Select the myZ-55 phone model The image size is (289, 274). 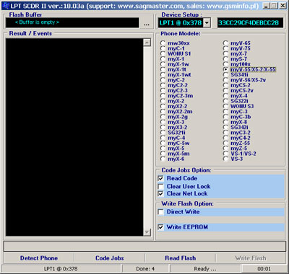pos(225,143)
